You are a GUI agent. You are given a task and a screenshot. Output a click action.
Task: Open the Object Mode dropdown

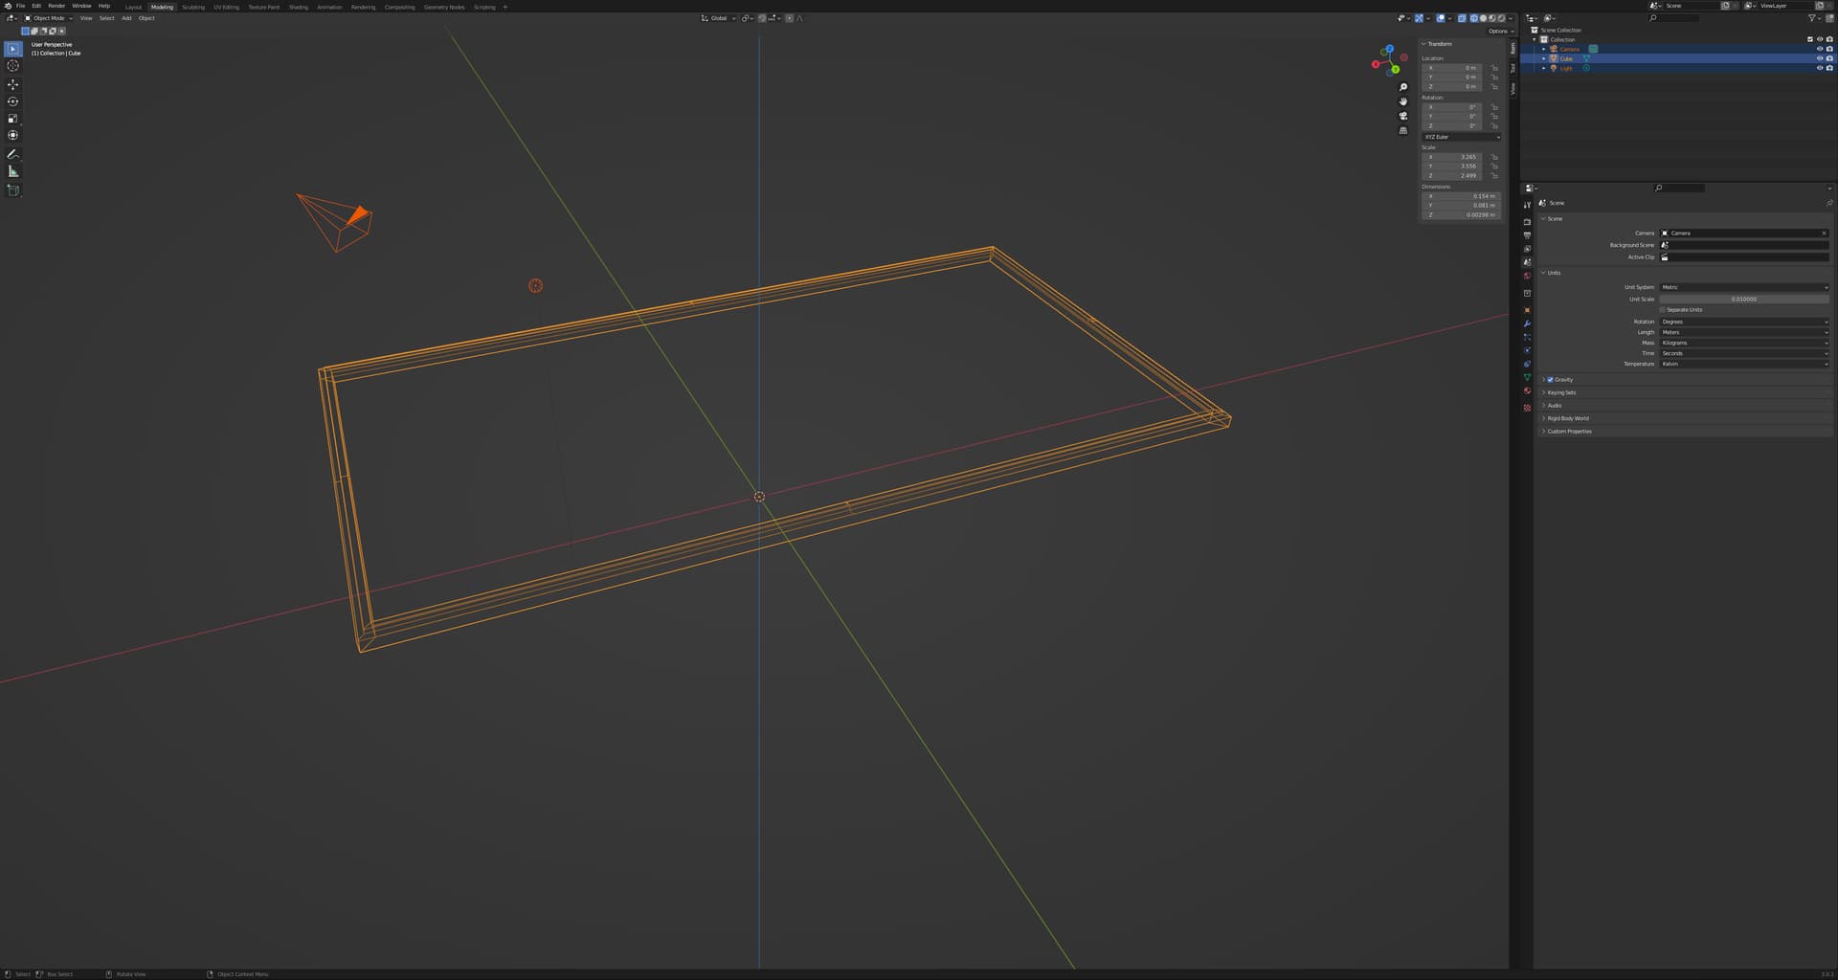click(x=48, y=18)
